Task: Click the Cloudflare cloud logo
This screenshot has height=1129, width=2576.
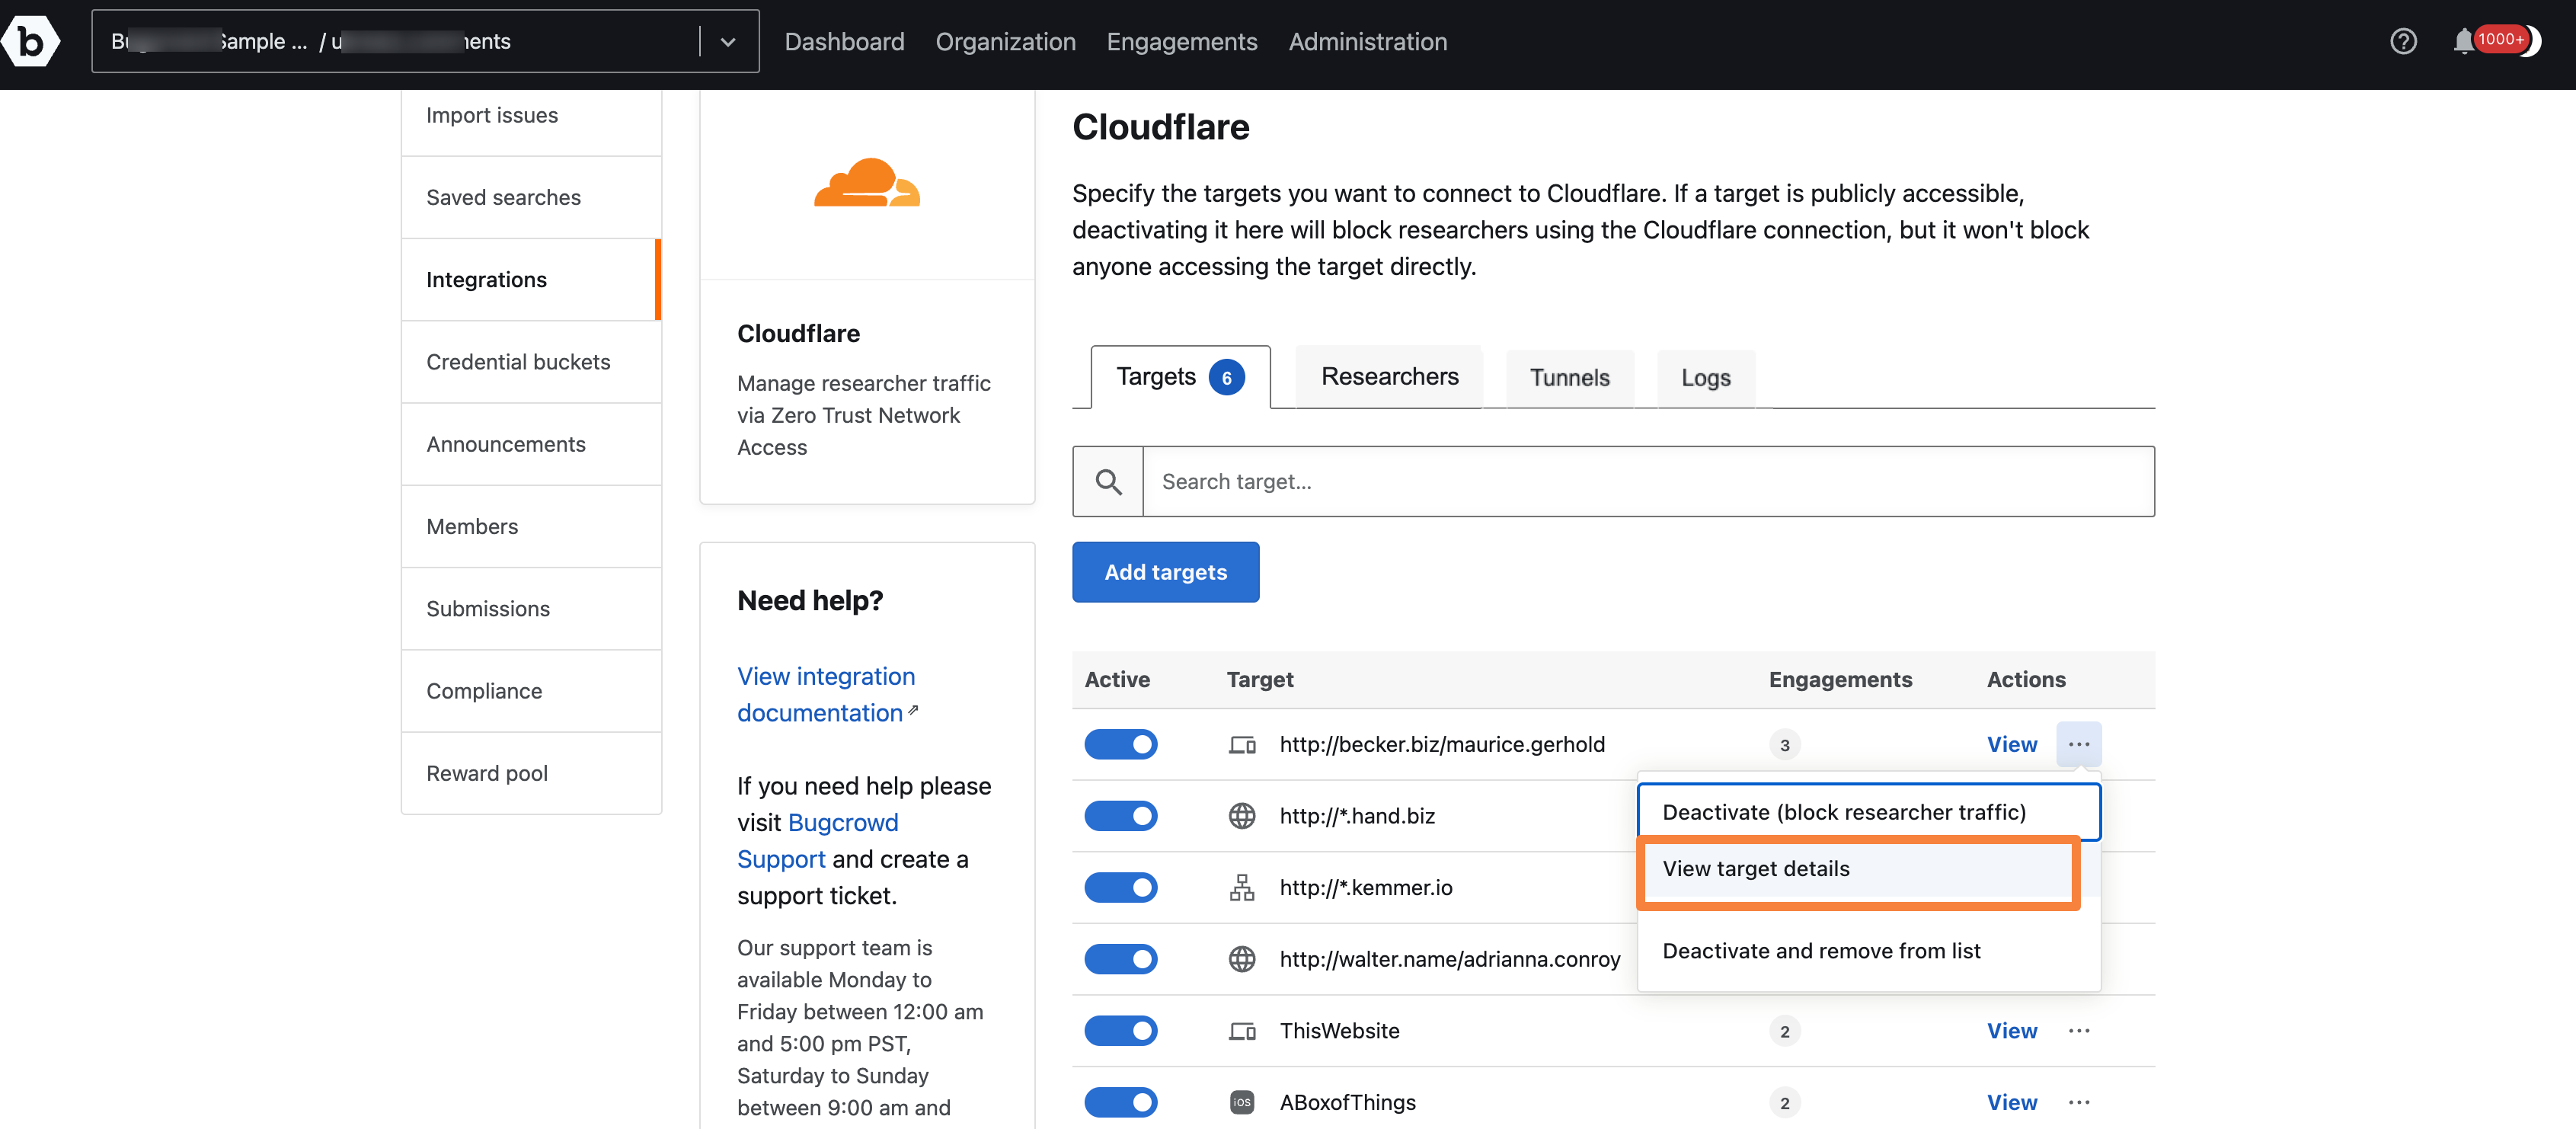Action: coord(866,183)
